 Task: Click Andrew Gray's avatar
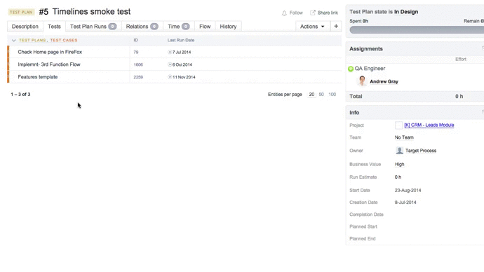tap(362, 81)
